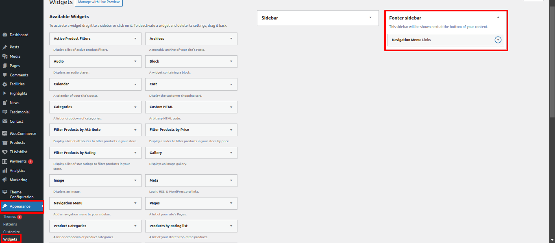Screen dimensions: 555x243
Task: Expand the Navigation Menu: Links widget
Action: click(498, 40)
